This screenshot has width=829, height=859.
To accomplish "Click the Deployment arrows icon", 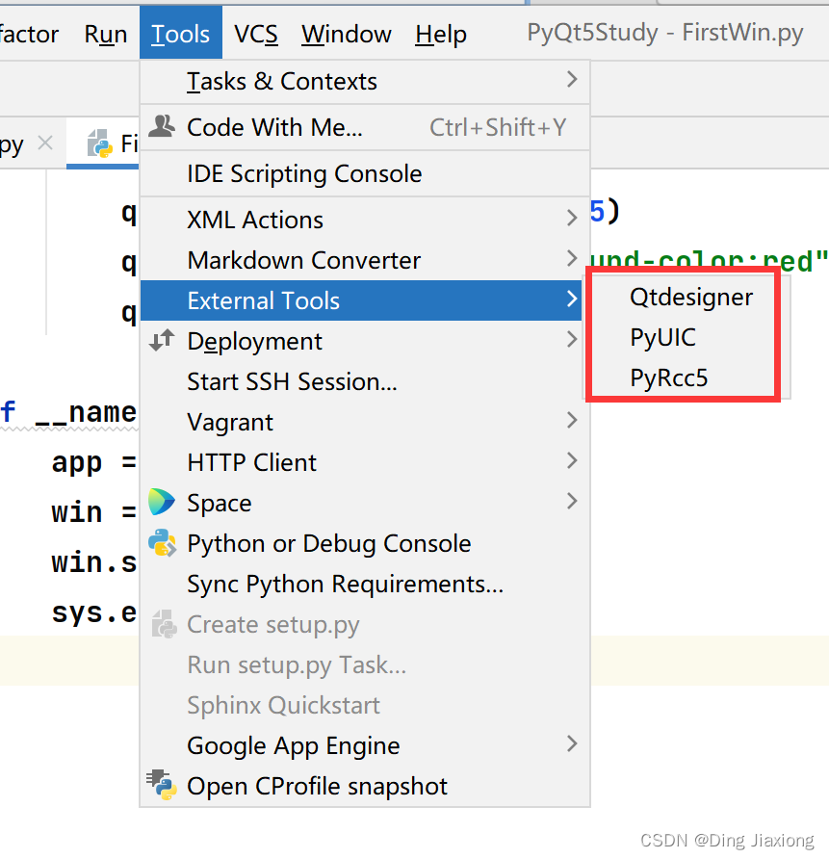I will tap(162, 340).
